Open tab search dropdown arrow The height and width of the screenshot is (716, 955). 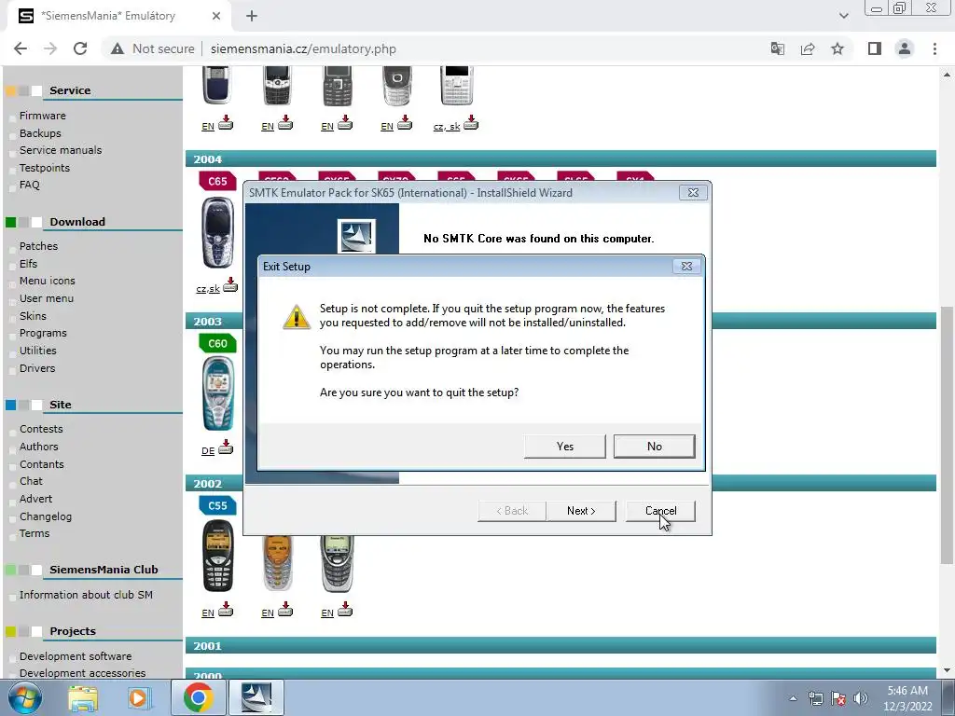pos(843,16)
